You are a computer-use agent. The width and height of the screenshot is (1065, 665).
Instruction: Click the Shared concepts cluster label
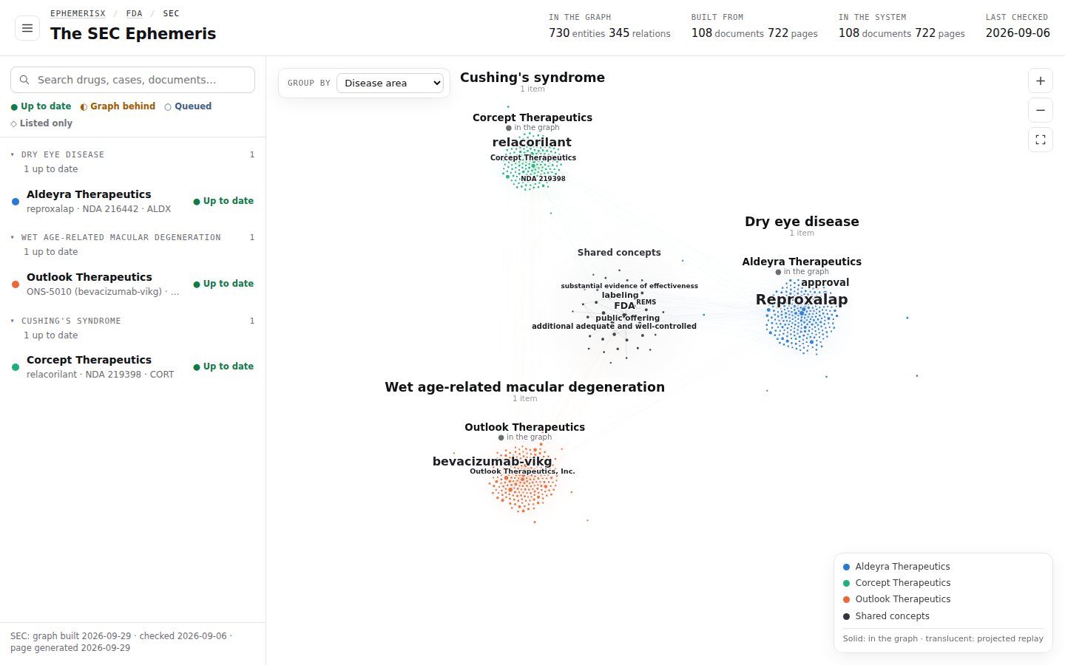pos(619,253)
